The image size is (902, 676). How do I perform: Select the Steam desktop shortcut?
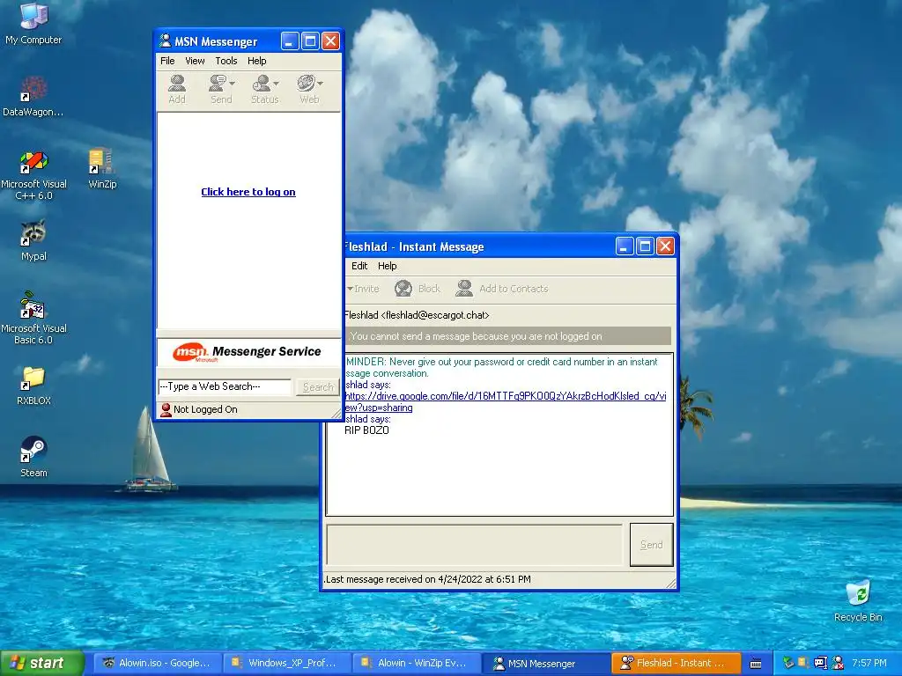pos(33,457)
